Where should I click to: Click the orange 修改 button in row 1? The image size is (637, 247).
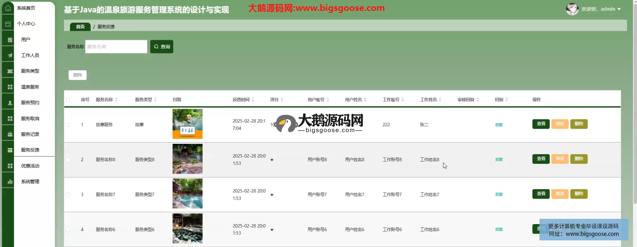(560, 124)
